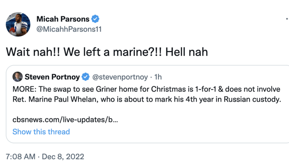Image resolution: width=289 pixels, height=162 pixels.
Task: Open Micah Parsons' profile picture
Action: point(18,24)
